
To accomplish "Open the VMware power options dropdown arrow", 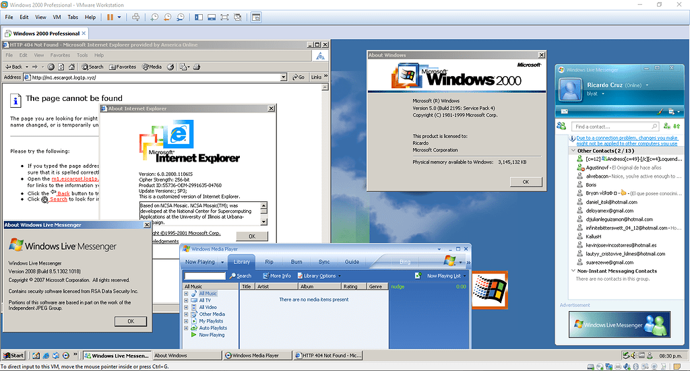I will click(119, 17).
